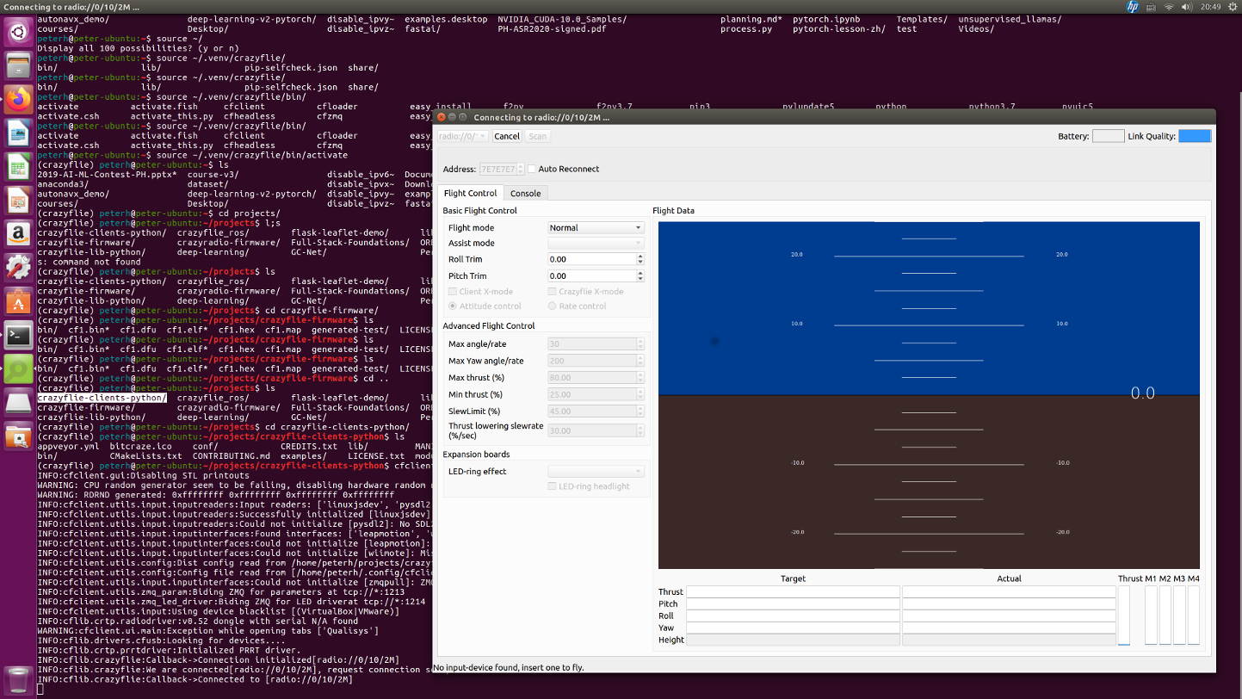Enable the Auto Reconnect checkbox
Viewport: 1242px width, 699px height.
click(x=532, y=169)
